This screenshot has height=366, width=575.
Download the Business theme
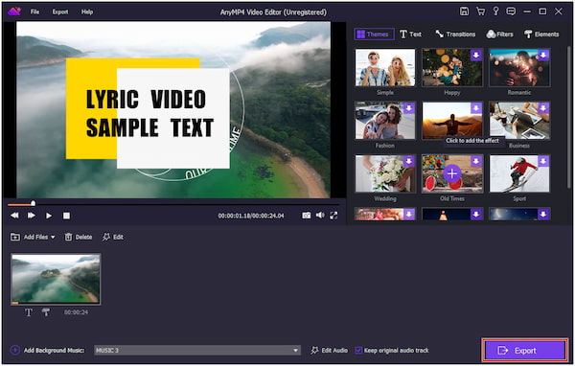point(543,108)
